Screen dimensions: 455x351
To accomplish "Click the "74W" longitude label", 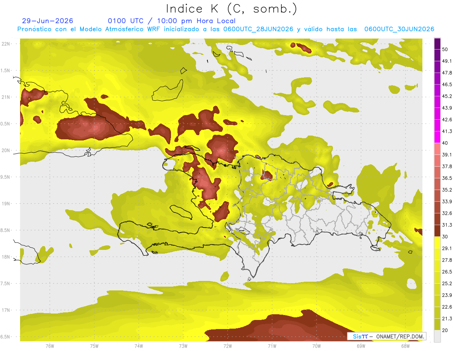I will click(139, 346).
